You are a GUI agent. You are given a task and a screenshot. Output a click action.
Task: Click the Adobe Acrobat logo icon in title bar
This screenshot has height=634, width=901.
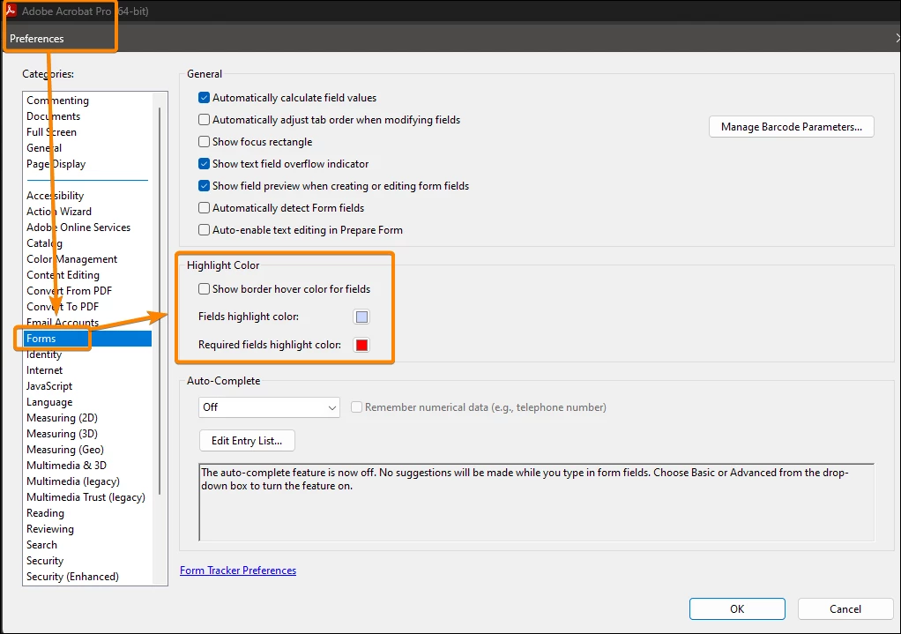pos(11,10)
